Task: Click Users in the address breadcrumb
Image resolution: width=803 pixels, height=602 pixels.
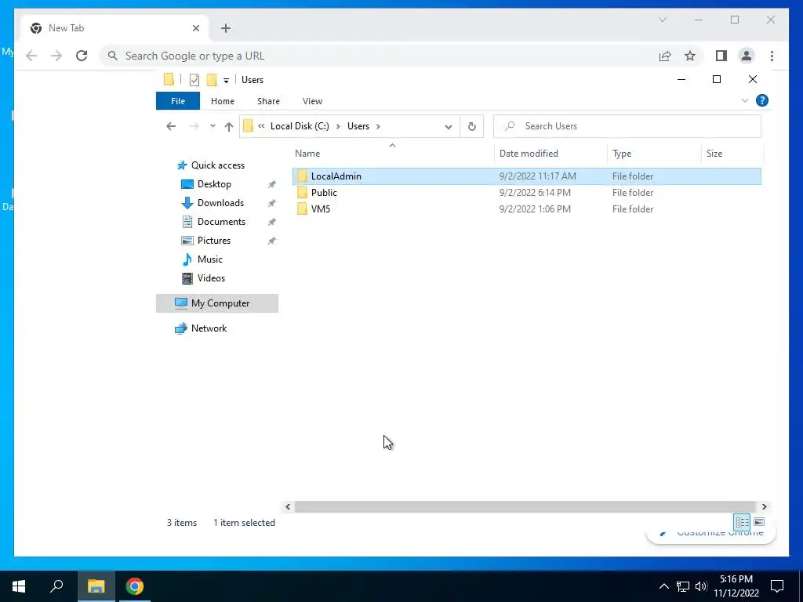Action: (x=358, y=126)
